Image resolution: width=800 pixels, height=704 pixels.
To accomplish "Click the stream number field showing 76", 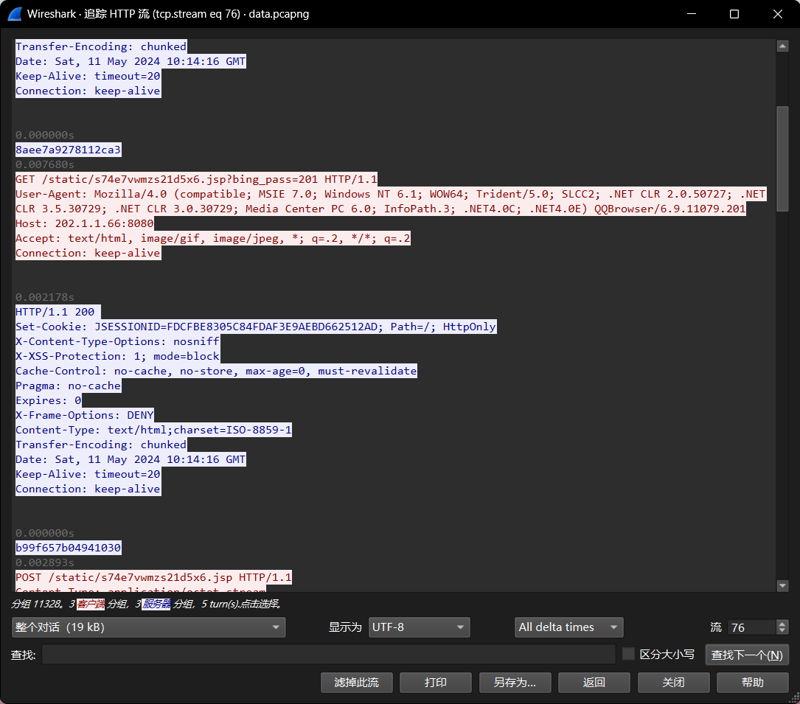I will [x=752, y=627].
